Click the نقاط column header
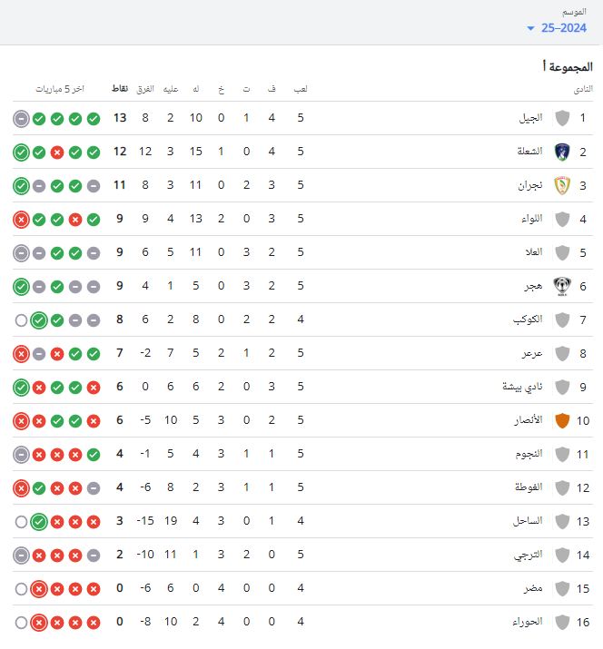The image size is (603, 649). point(119,89)
